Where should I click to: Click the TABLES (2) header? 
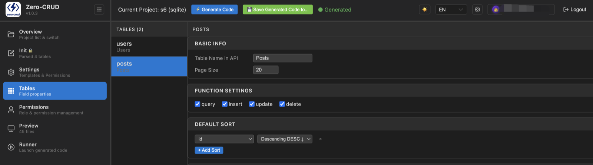point(130,29)
